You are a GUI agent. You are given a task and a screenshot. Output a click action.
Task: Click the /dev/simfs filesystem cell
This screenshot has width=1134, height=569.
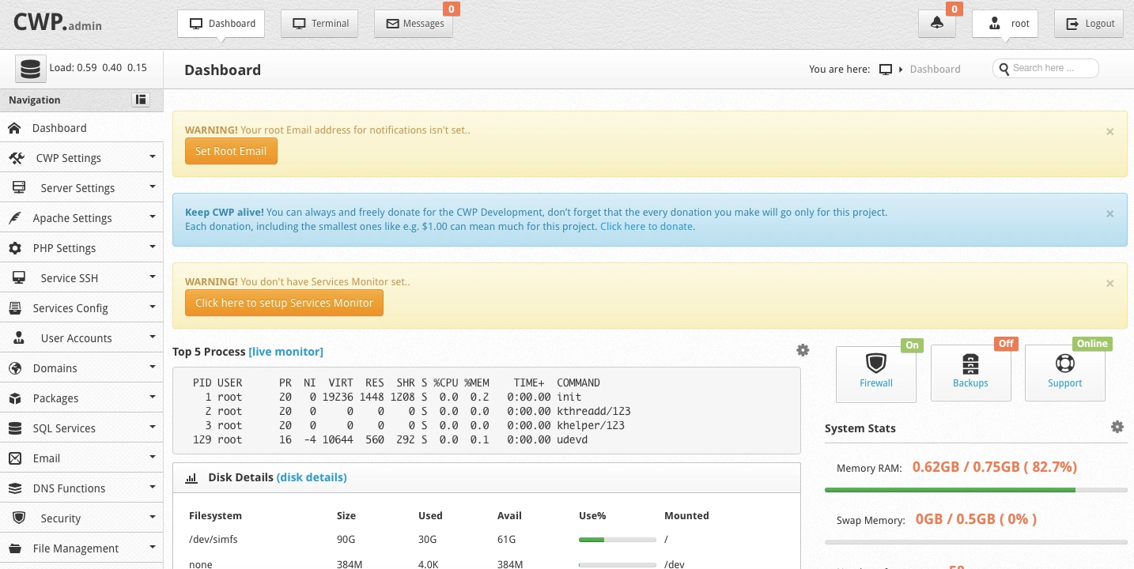point(213,540)
